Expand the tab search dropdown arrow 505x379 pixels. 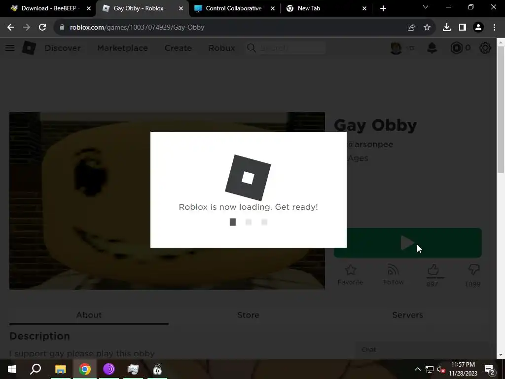[426, 7]
